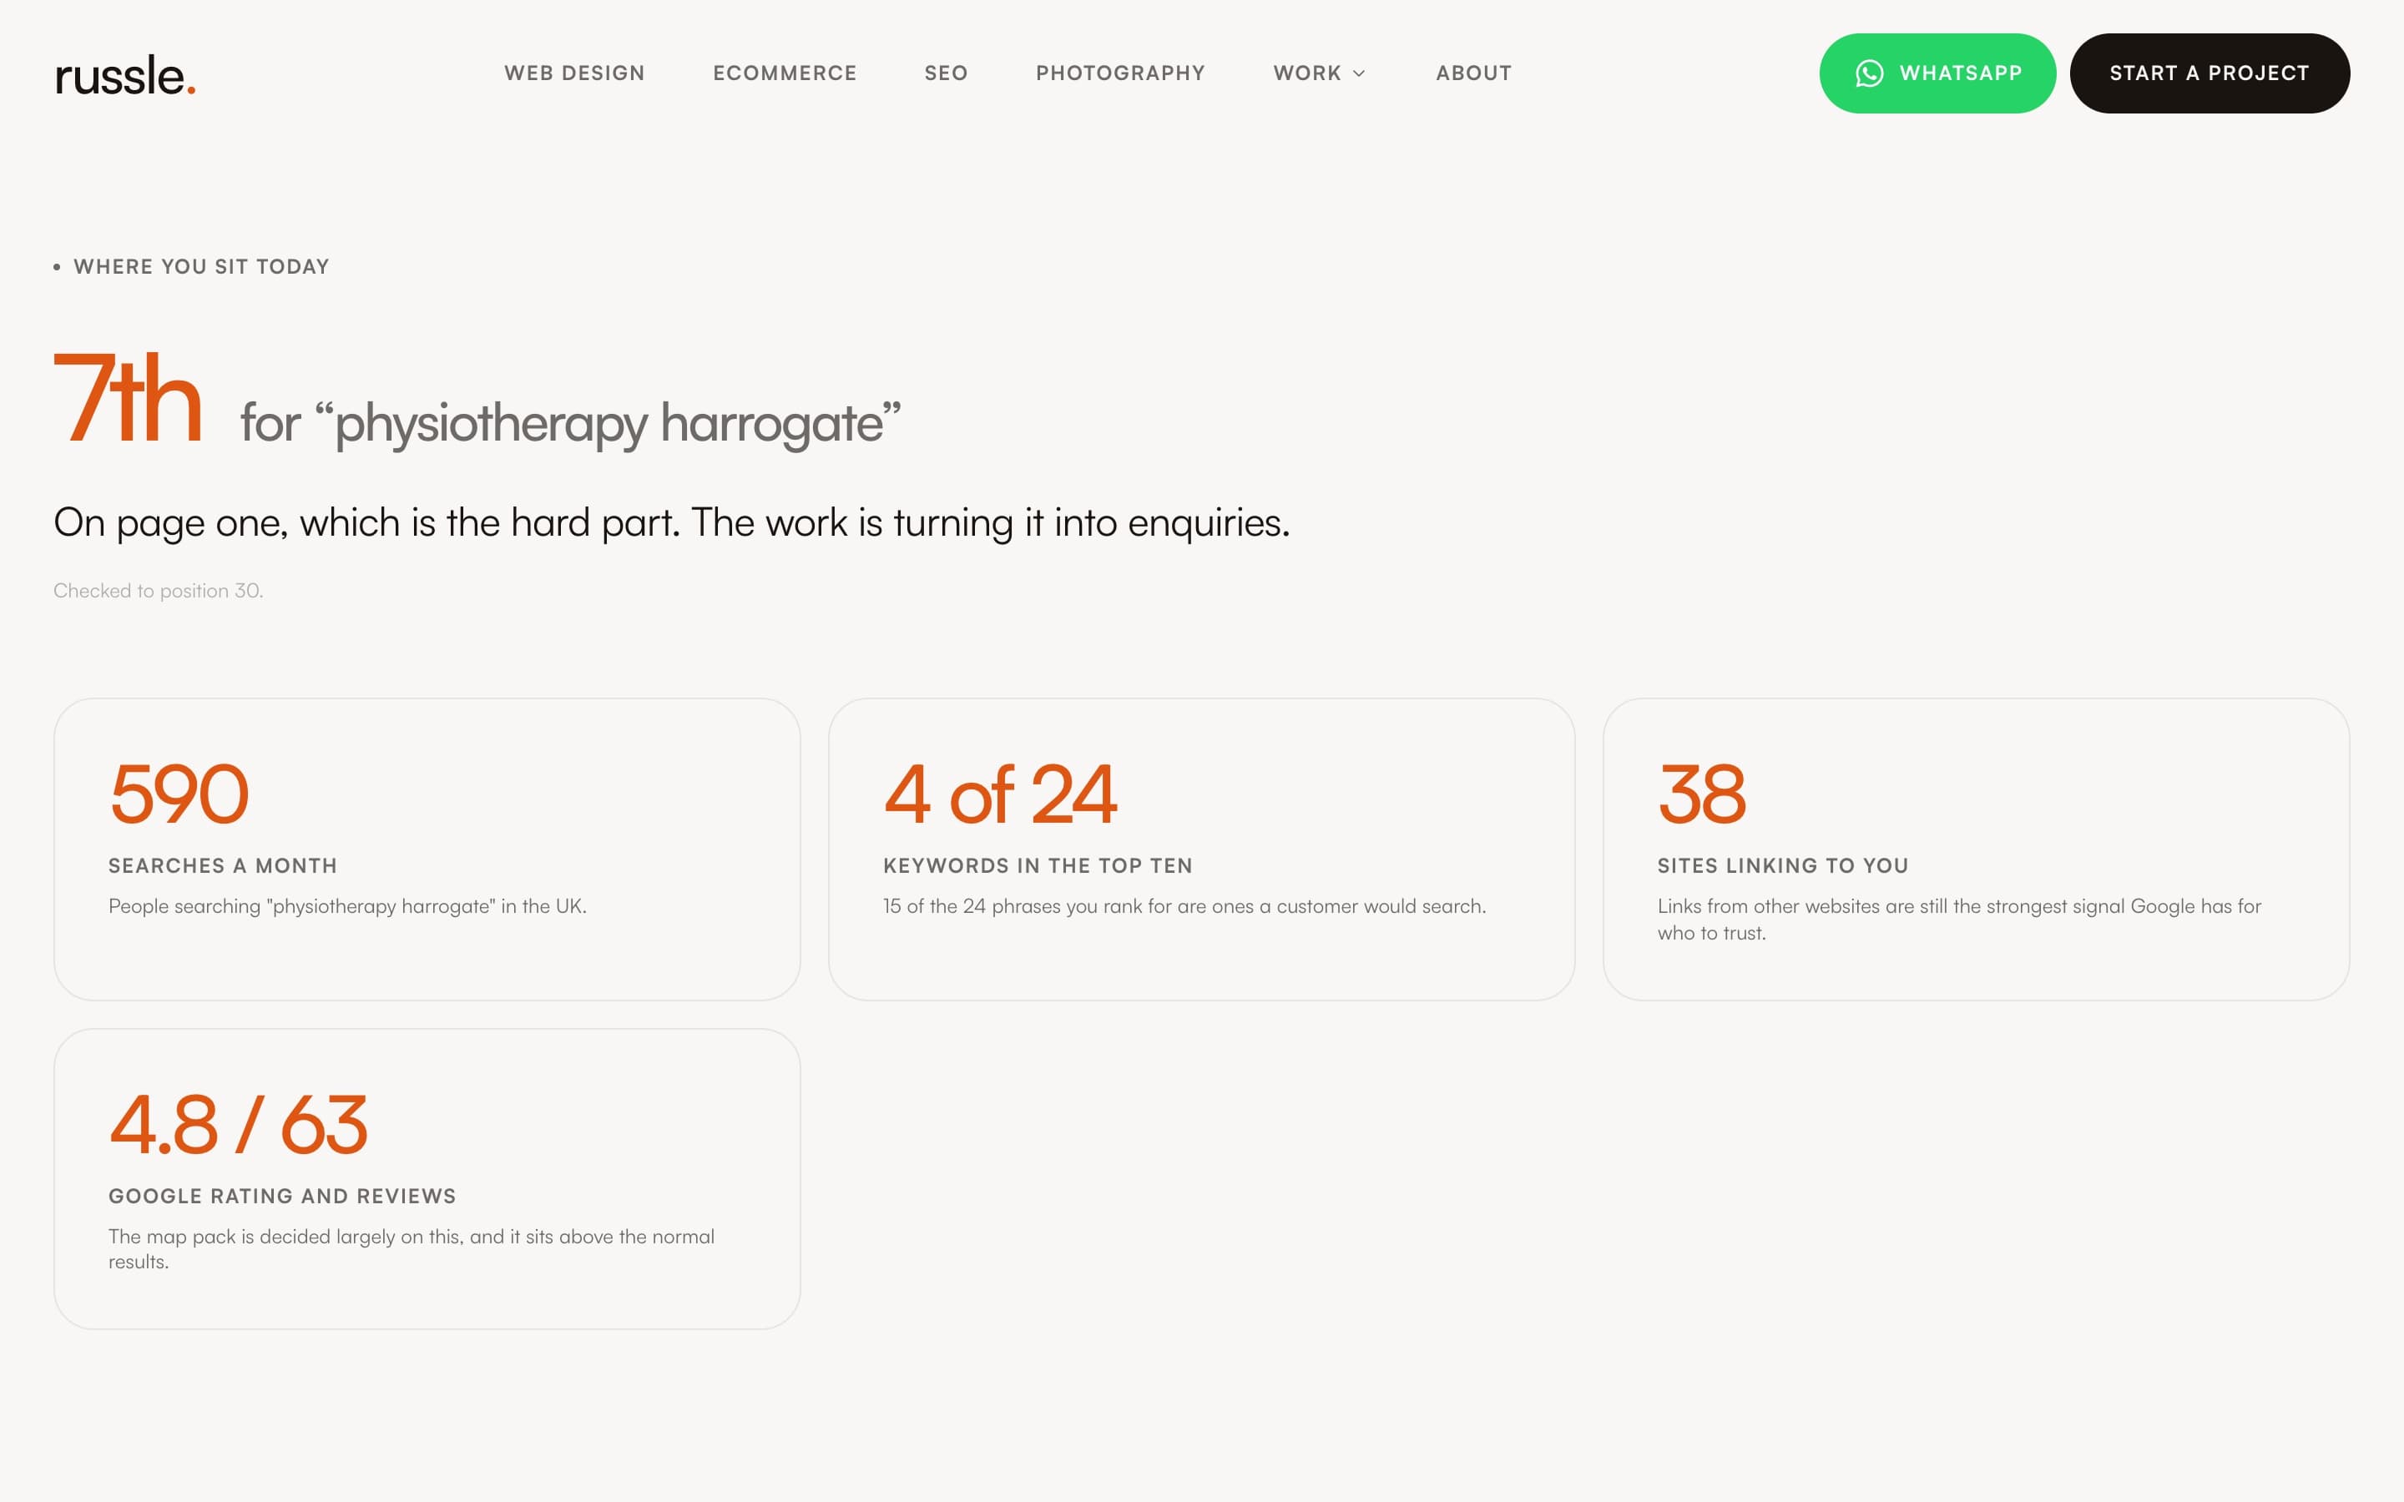Viewport: 2404px width, 1502px height.
Task: Open the Web Design menu item
Action: click(574, 73)
